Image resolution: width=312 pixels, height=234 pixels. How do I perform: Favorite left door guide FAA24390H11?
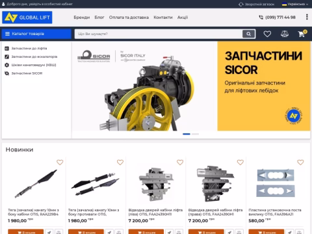pos(180,162)
